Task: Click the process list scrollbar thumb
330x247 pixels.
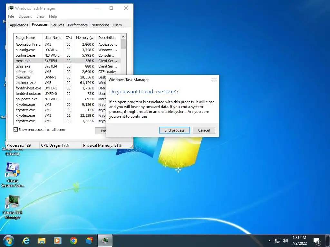Action: (x=123, y=44)
